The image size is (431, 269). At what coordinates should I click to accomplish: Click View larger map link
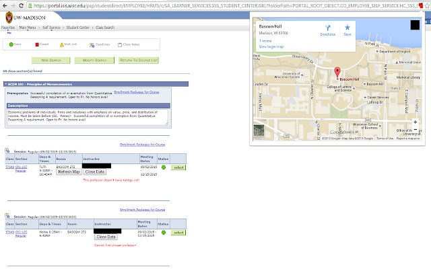pyautogui.click(x=271, y=46)
